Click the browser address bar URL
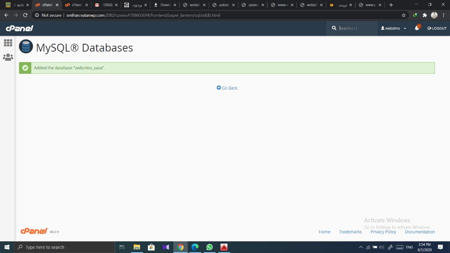Screen dimensions: 450x253 [143, 15]
